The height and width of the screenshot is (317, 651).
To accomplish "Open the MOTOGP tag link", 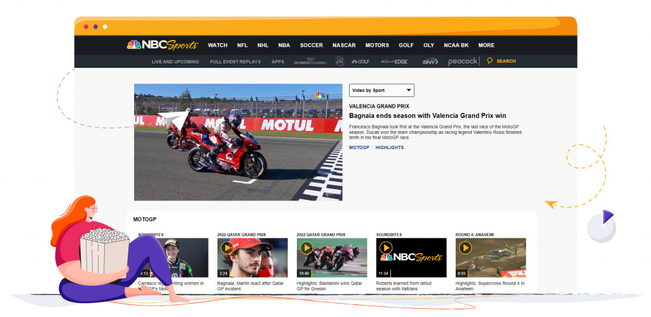I will (x=359, y=148).
